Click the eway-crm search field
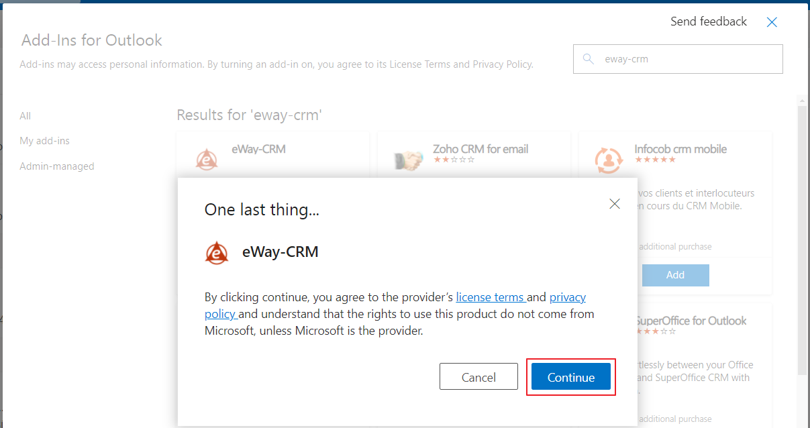 [678, 59]
